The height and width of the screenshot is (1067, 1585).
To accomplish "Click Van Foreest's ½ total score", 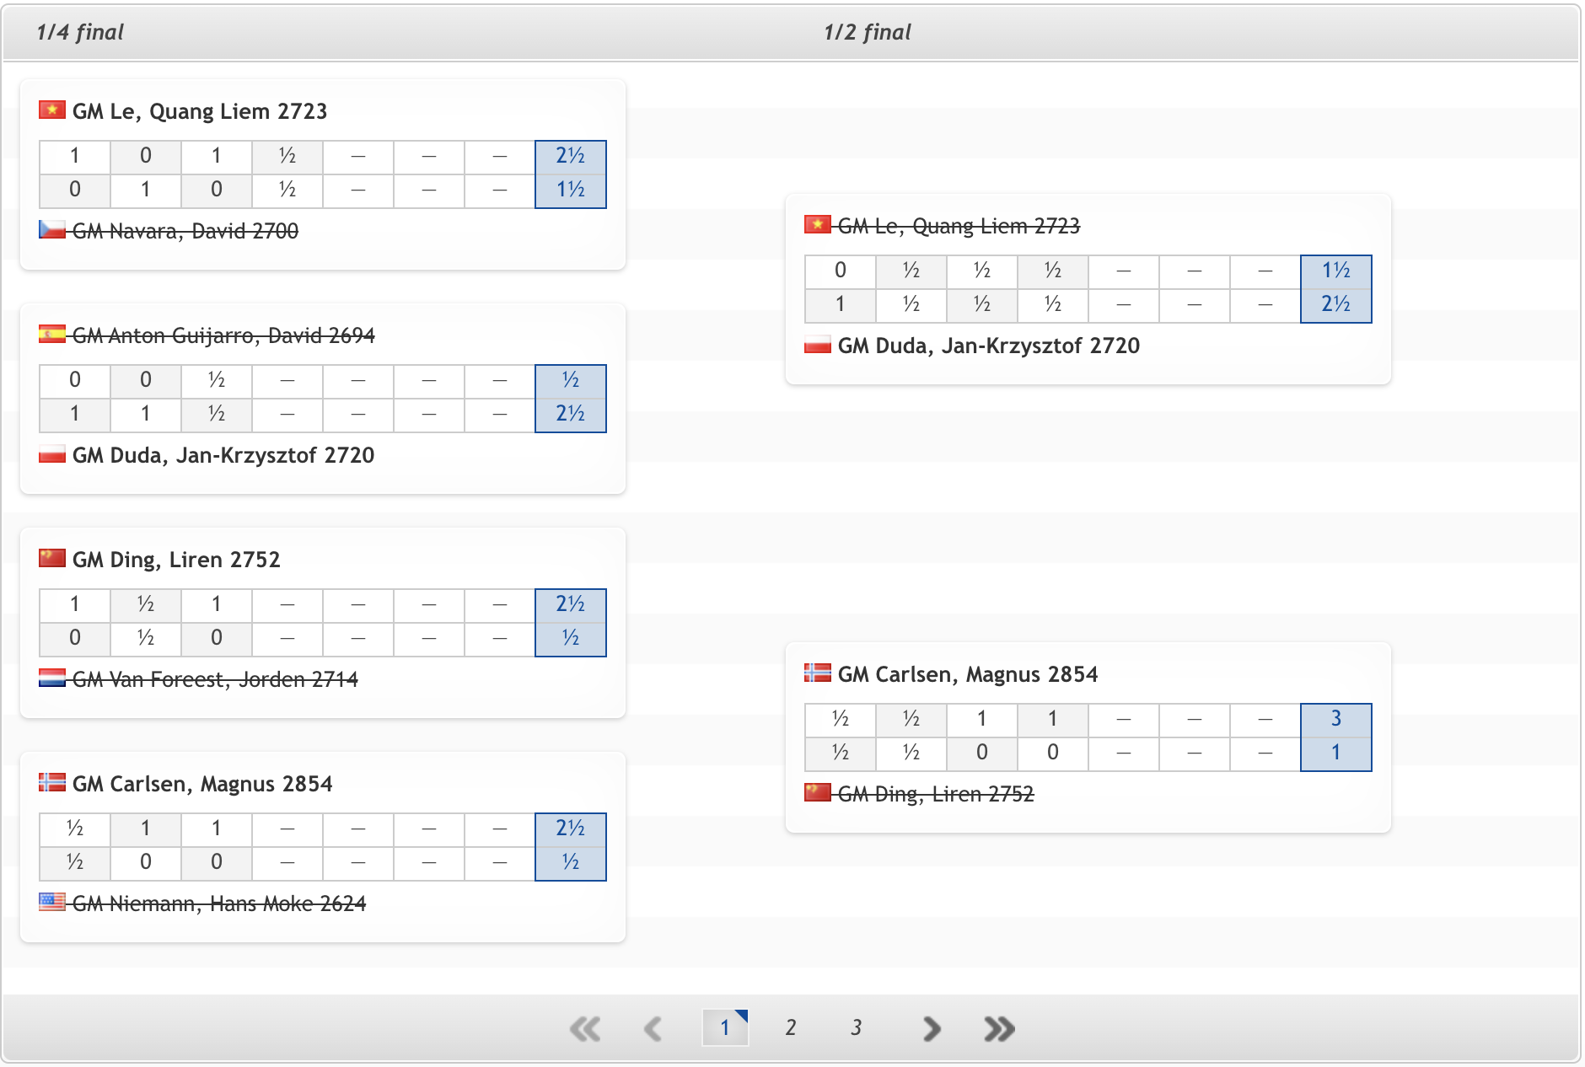I will [x=571, y=639].
